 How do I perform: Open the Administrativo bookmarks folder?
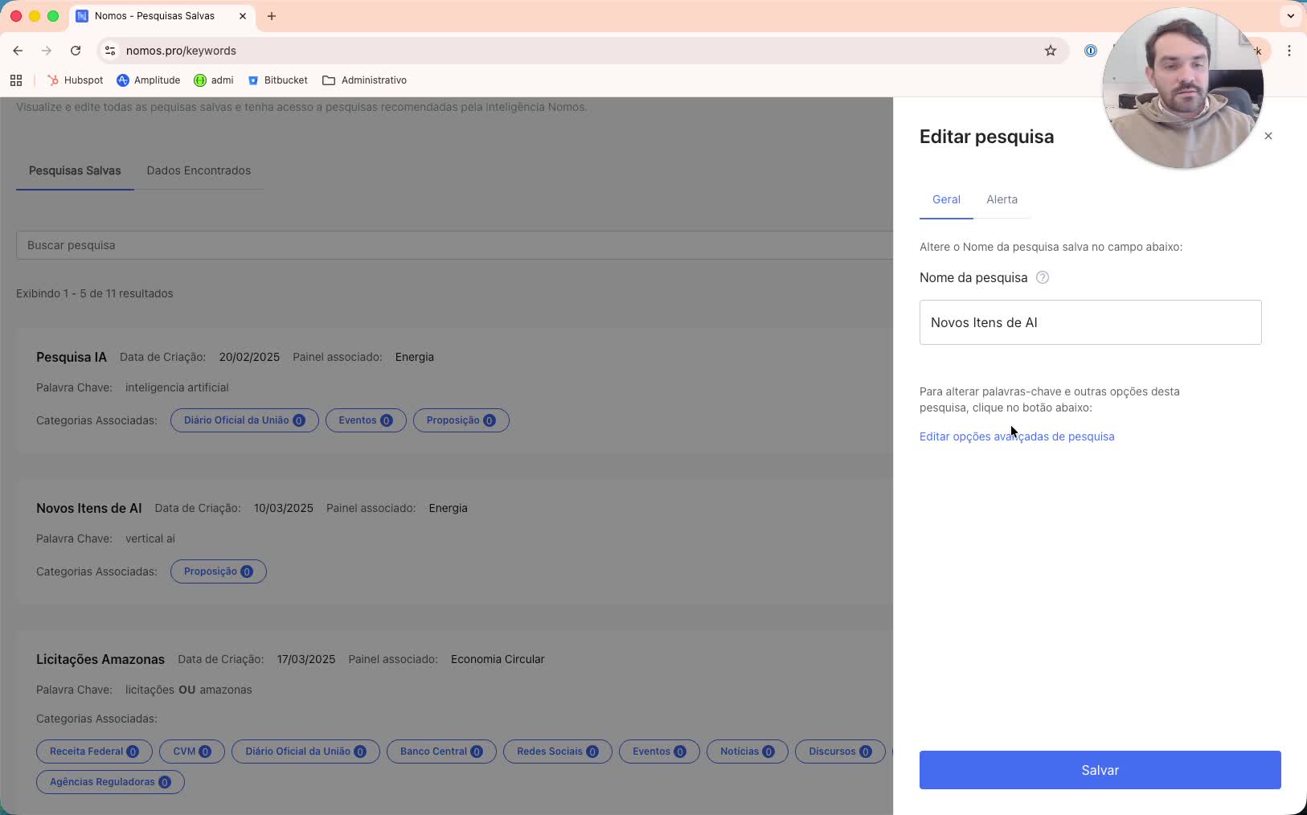coord(365,80)
